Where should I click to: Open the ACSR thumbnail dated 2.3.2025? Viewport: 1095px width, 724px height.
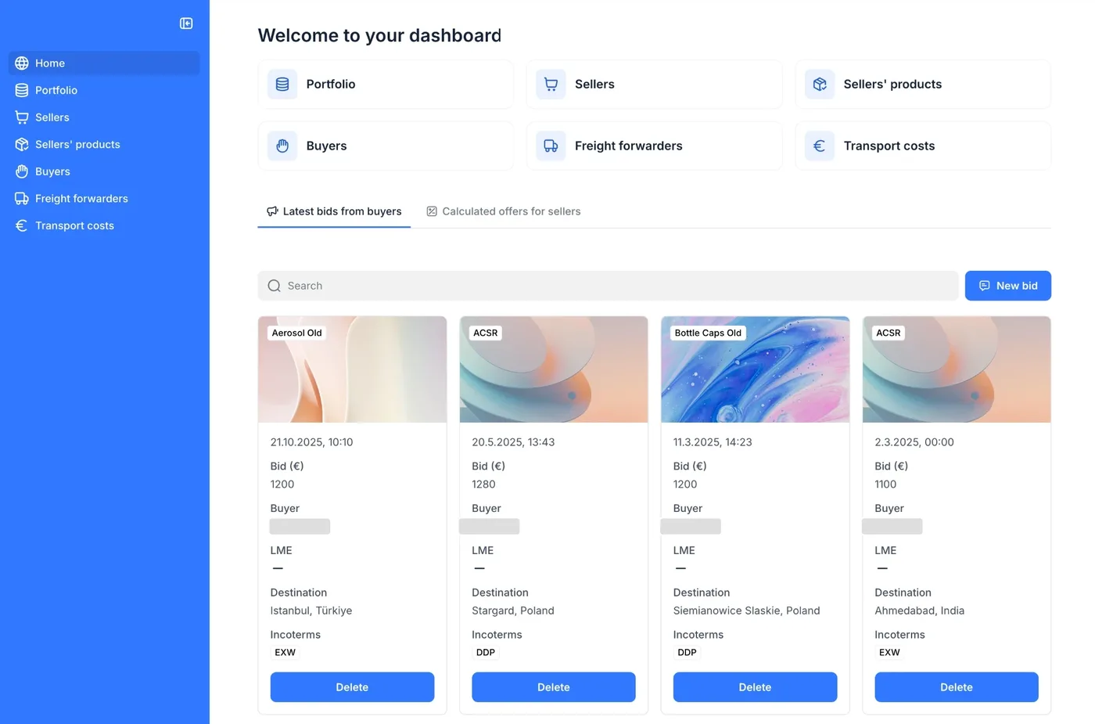[x=957, y=369]
